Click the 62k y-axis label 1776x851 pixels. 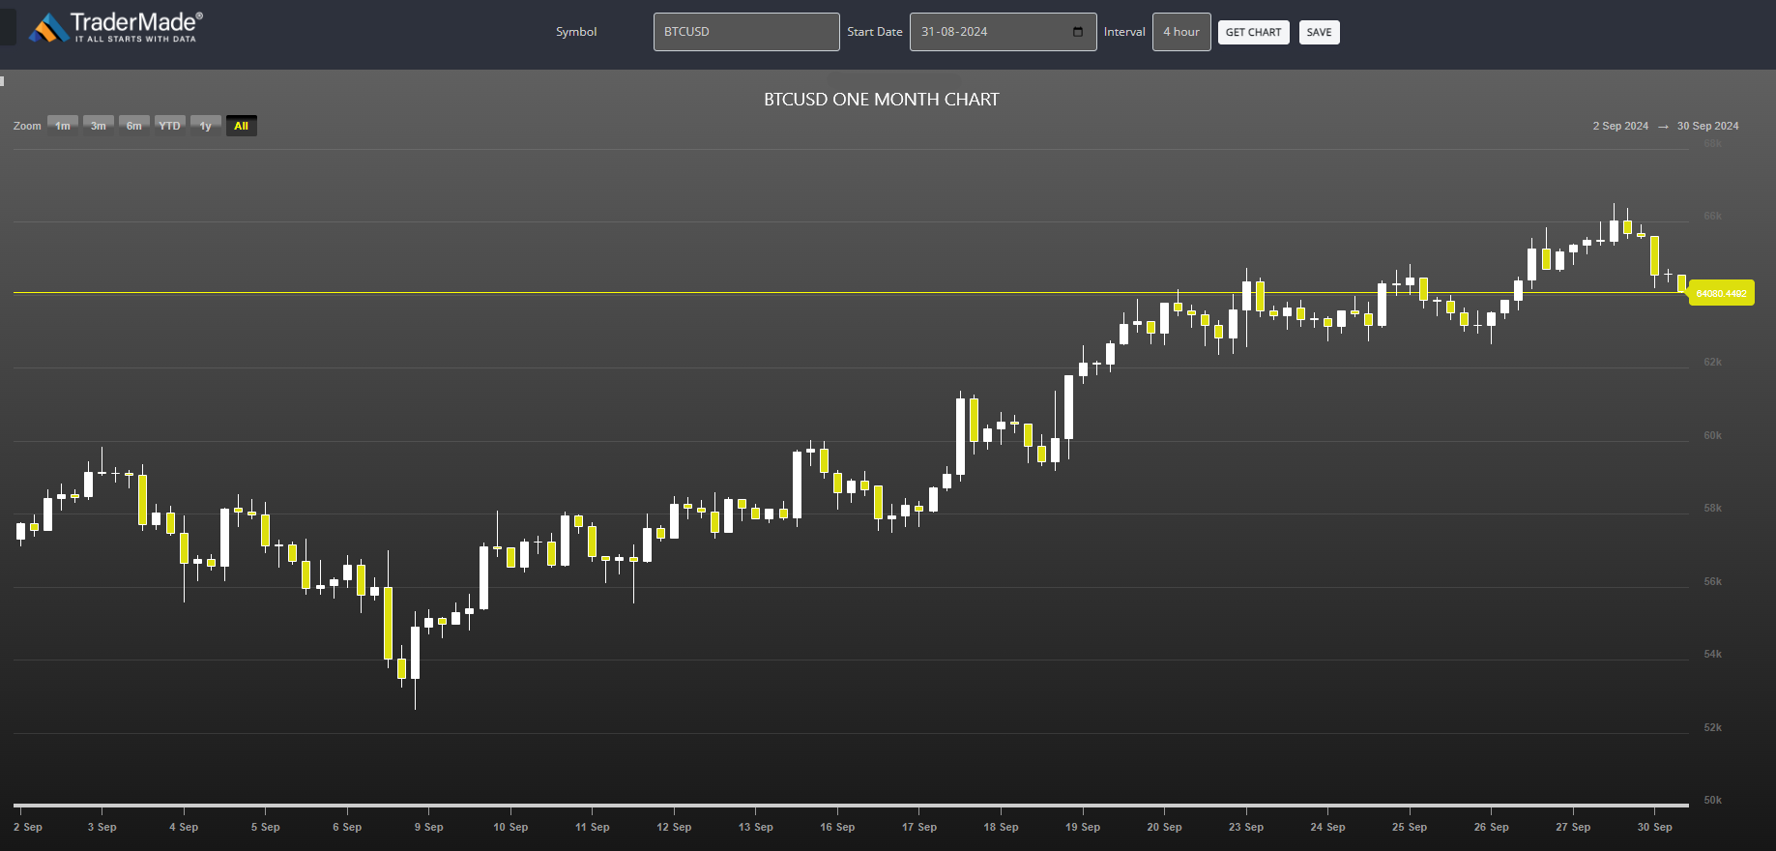(x=1712, y=362)
